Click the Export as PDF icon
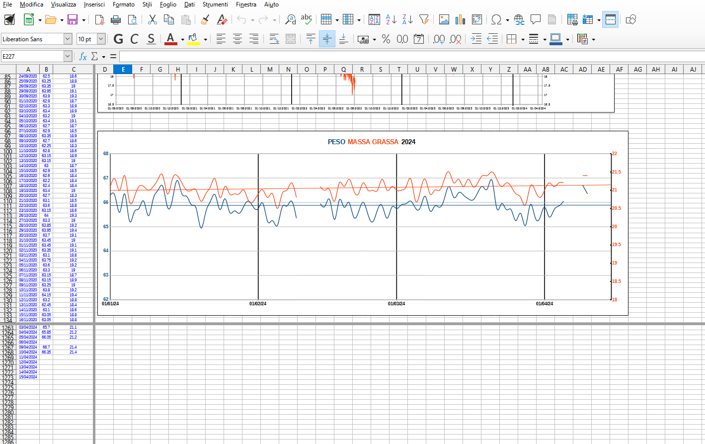 click(99, 20)
